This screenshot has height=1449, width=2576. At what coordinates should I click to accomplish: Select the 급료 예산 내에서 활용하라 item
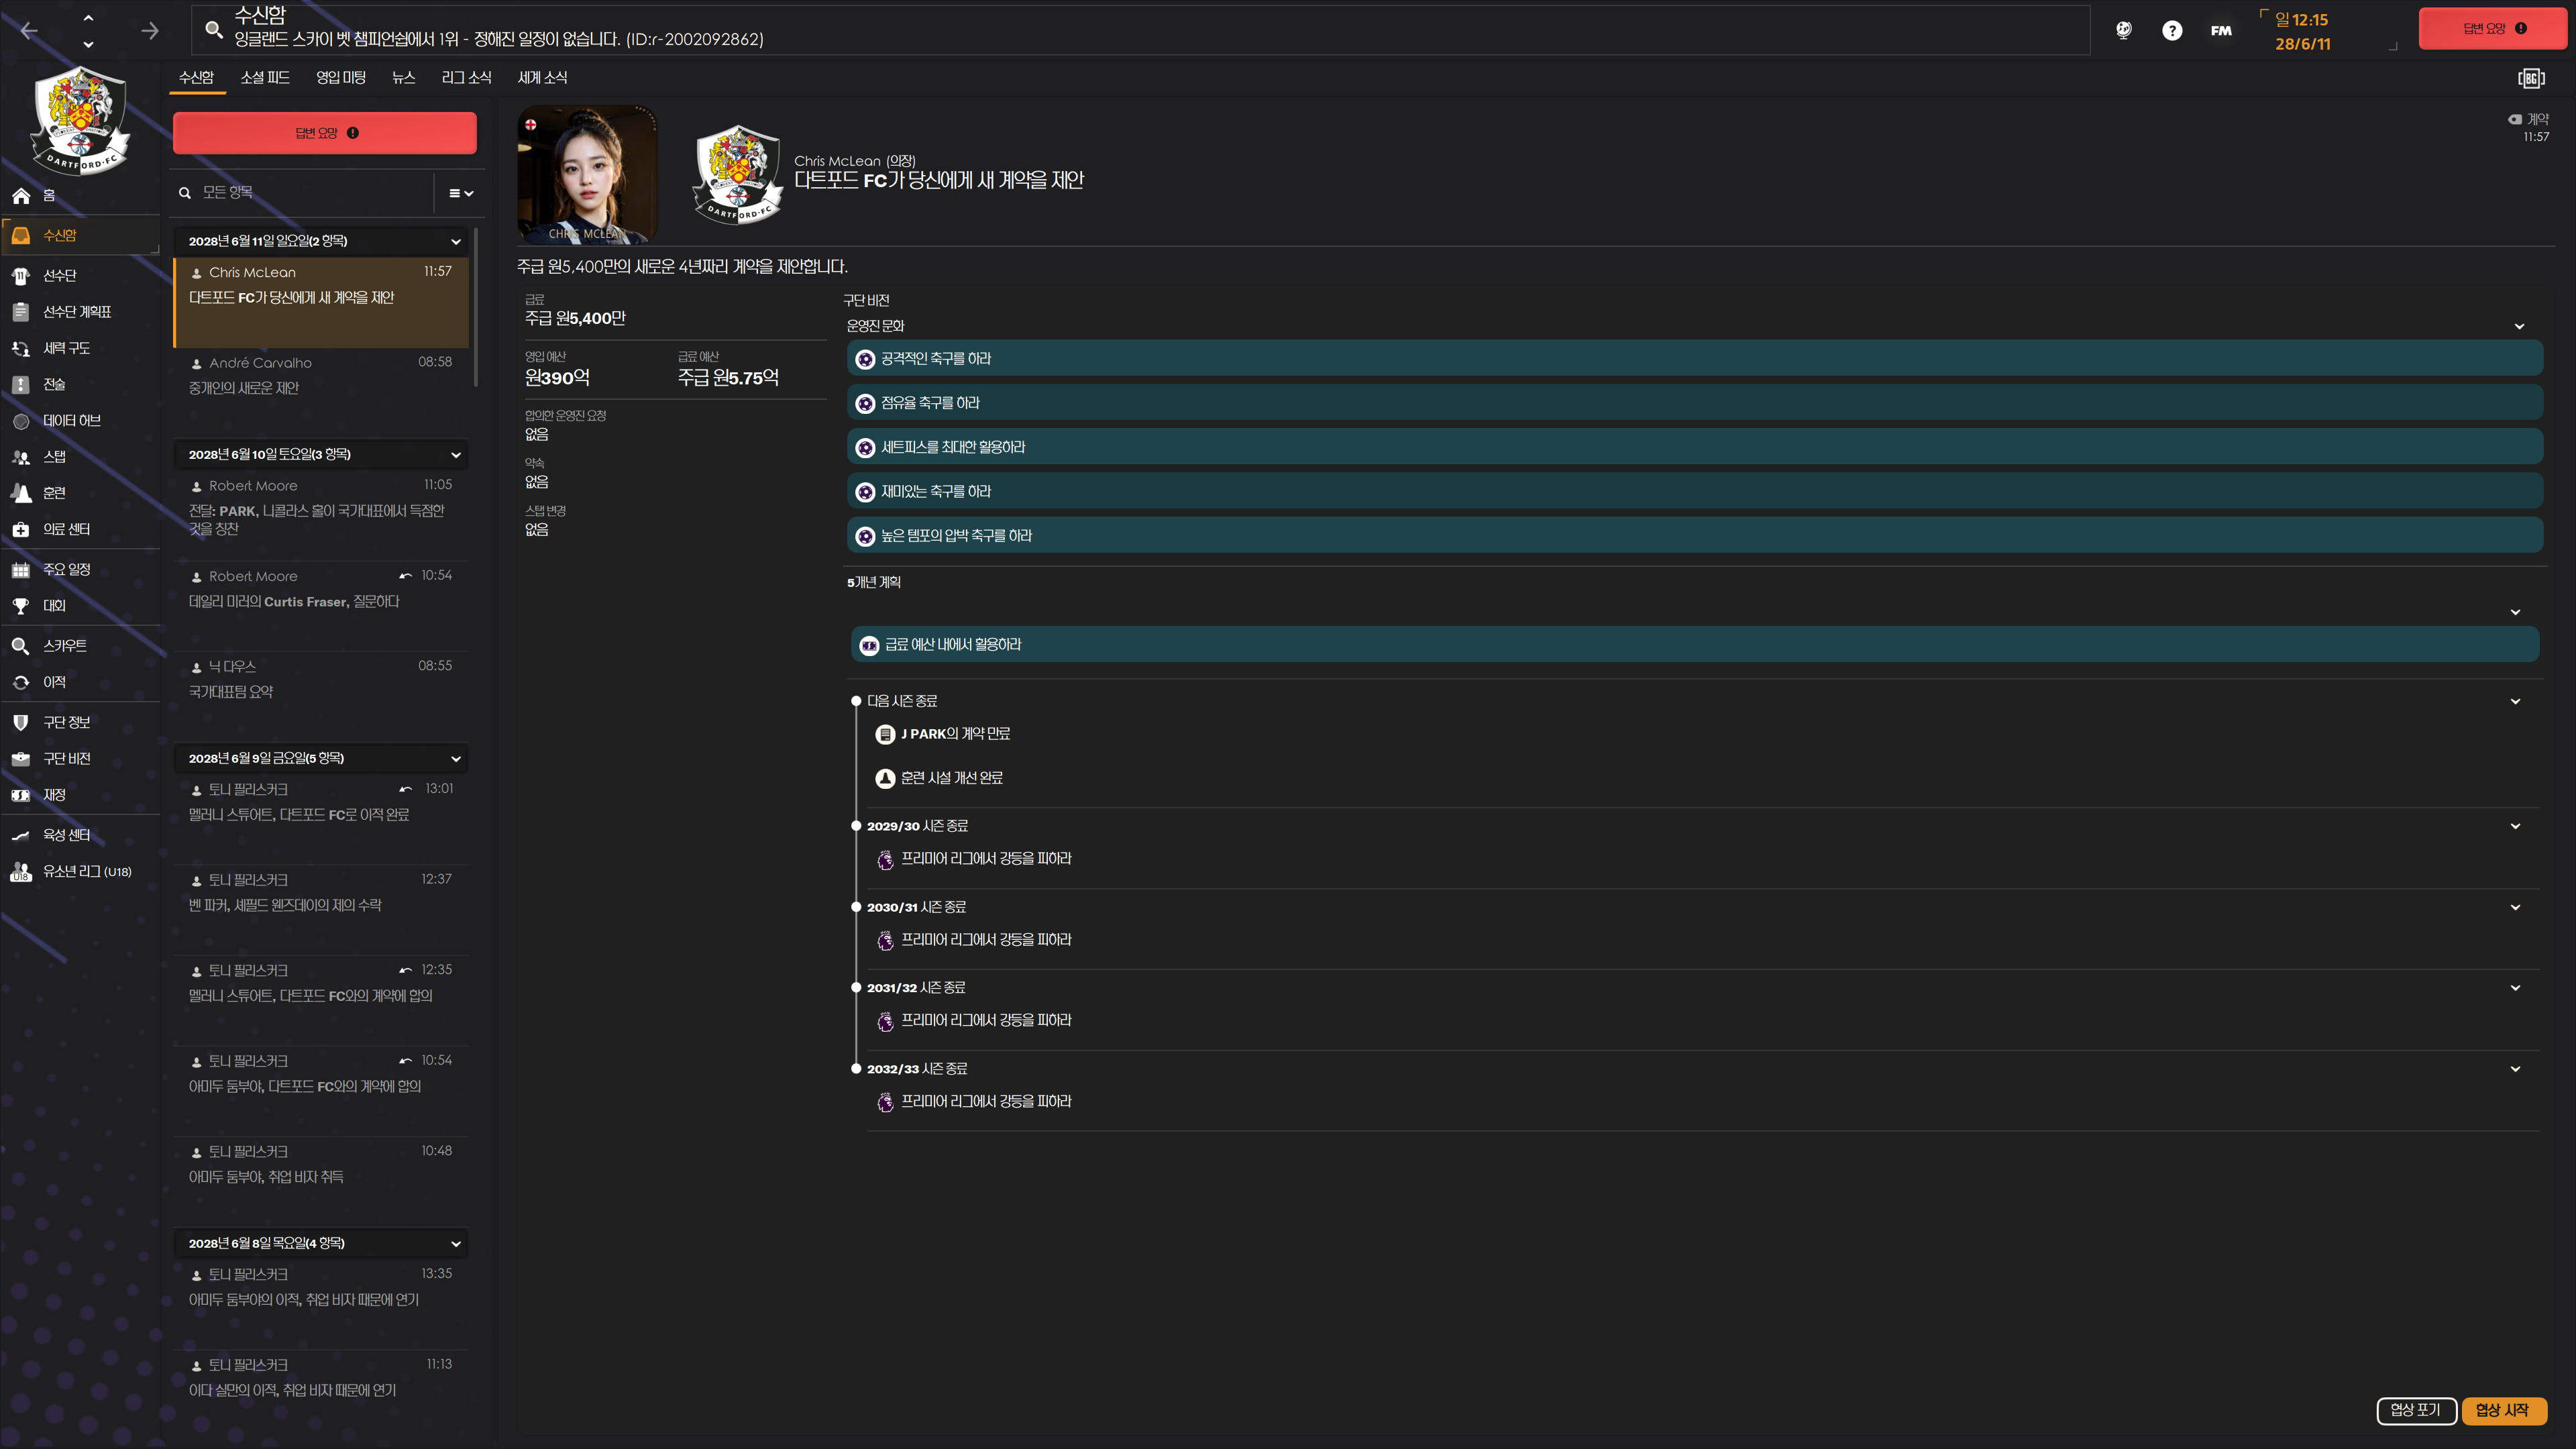tap(1694, 645)
